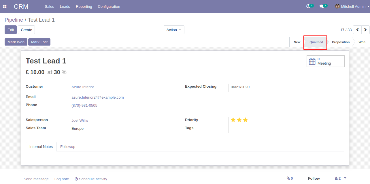The height and width of the screenshot is (184, 370).
Task: Click the Meeting calendar icon
Action: pyautogui.click(x=312, y=61)
